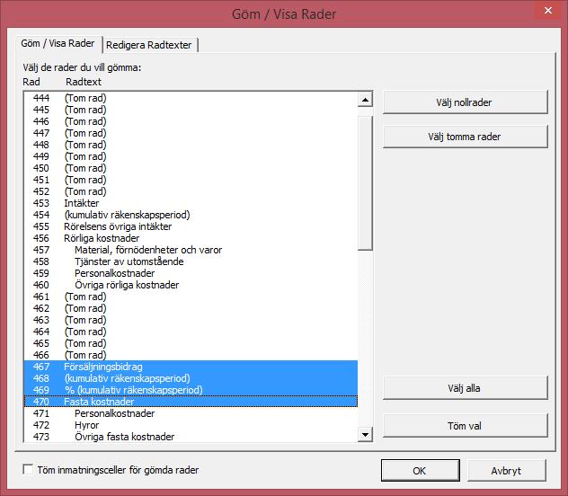The width and height of the screenshot is (568, 496).
Task: Click highlighted row 468 (kumulativ räkenskapsperiod)
Action: tap(191, 378)
